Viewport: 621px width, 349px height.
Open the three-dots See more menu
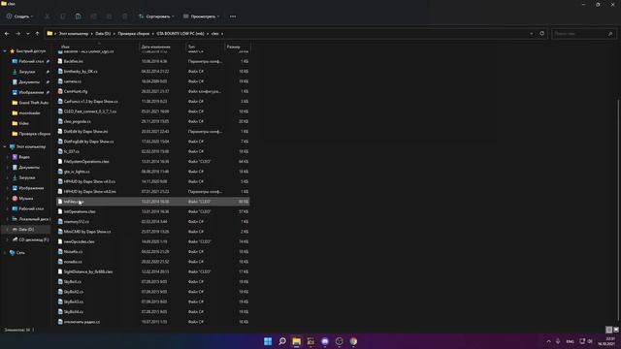233,16
